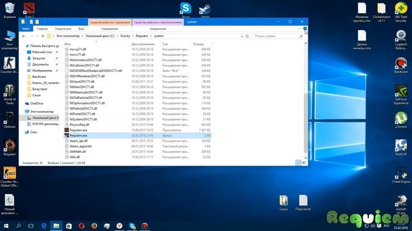Open the Steam desktop shortcut
The height and width of the screenshot is (231, 412).
pos(205,10)
